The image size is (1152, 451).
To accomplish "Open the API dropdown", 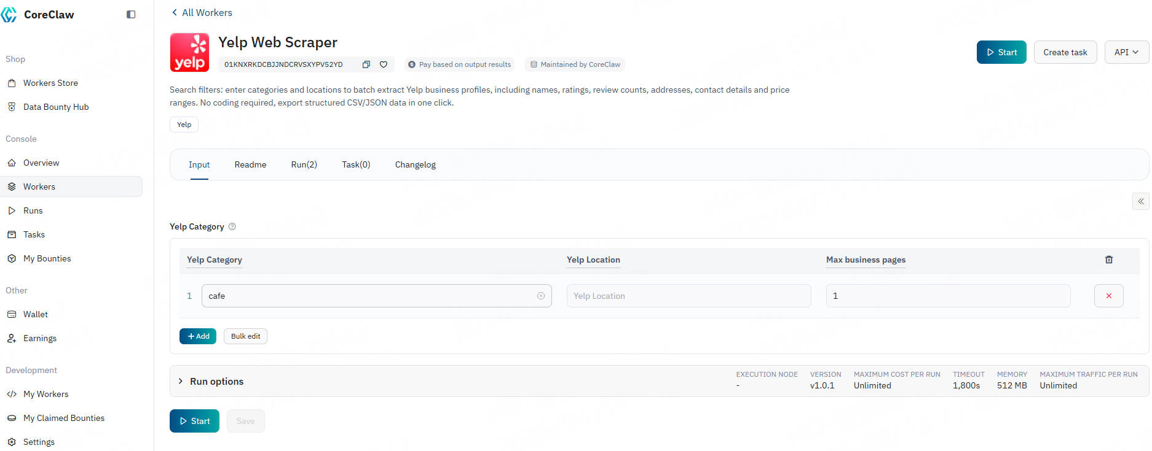I will [x=1126, y=52].
